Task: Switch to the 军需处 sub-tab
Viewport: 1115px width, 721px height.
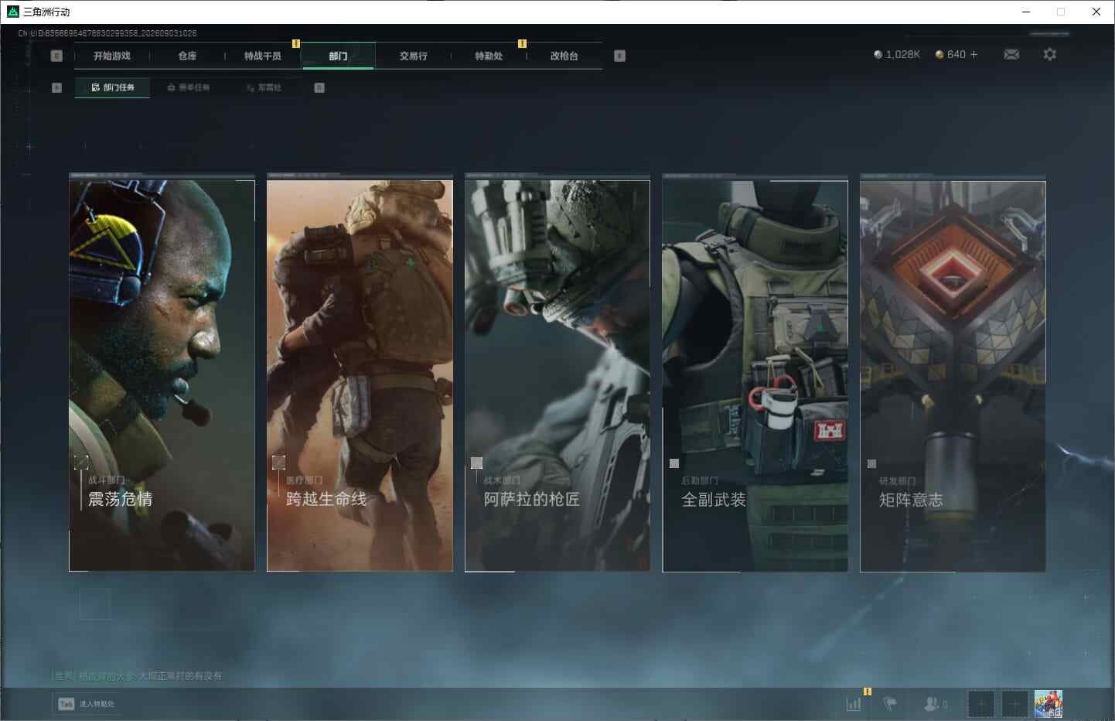Action: (264, 87)
